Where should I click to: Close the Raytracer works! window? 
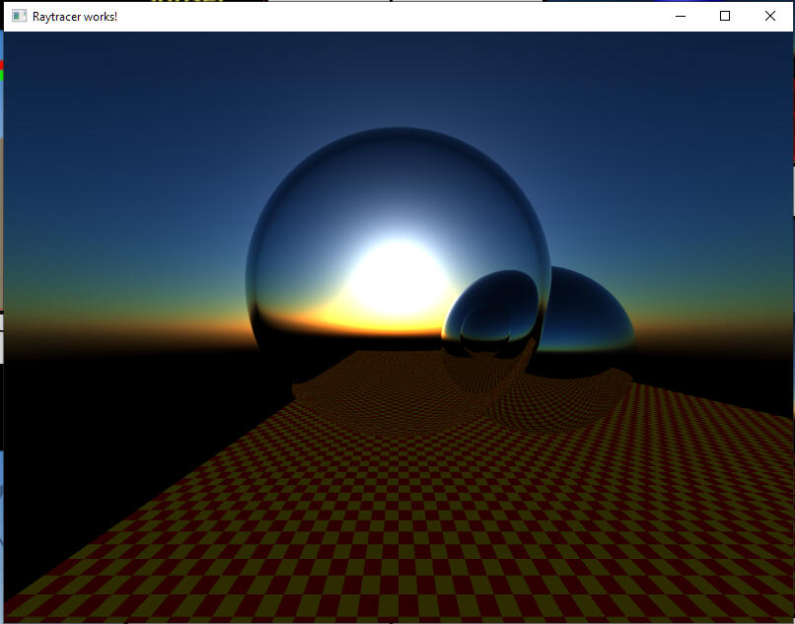click(x=769, y=16)
